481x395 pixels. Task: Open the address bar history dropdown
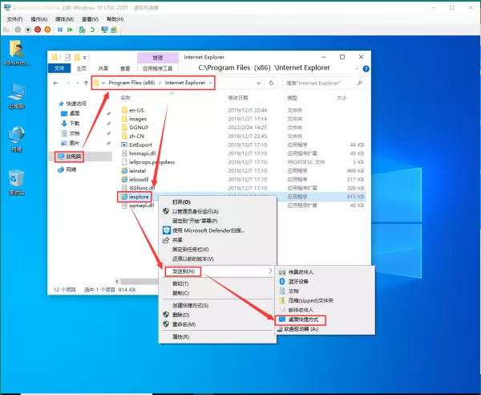tap(259, 83)
